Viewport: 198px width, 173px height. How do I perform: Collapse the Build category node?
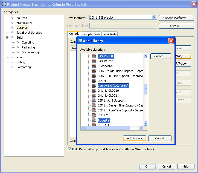tap(7, 38)
